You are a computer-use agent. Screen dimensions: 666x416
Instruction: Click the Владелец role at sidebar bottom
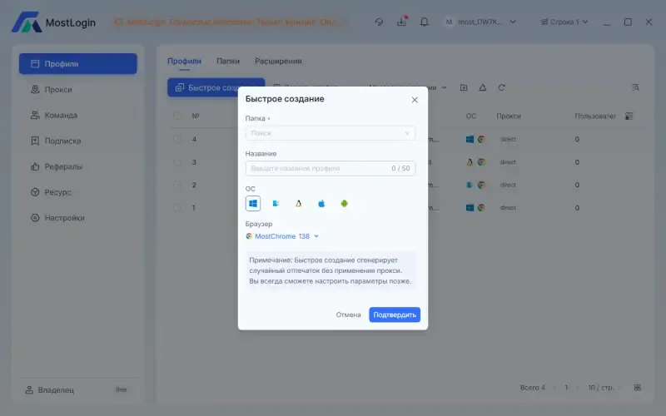coord(50,389)
